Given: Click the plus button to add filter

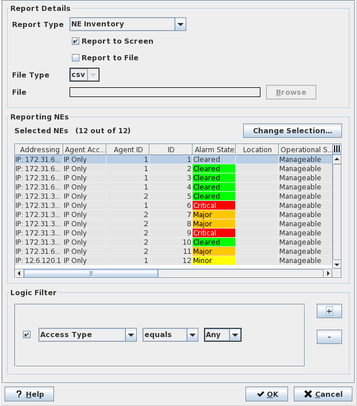Looking at the screenshot, I should pyautogui.click(x=329, y=311).
